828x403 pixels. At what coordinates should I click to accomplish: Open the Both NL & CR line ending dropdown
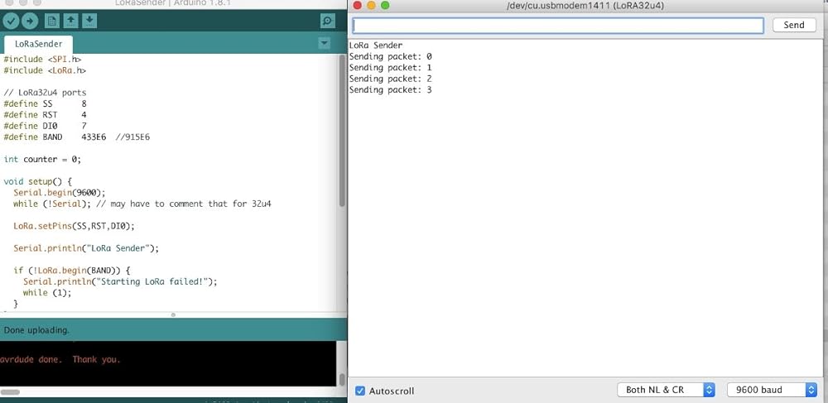pyautogui.click(x=666, y=390)
